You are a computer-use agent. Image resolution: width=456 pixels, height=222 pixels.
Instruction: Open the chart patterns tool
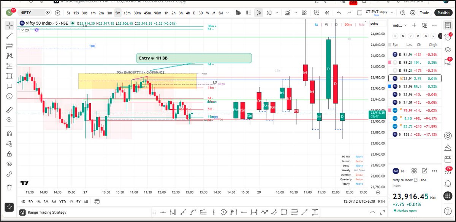(9, 56)
